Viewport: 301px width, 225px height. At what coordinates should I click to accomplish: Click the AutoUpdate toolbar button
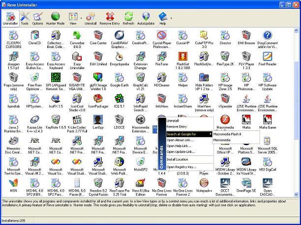coord(146,18)
